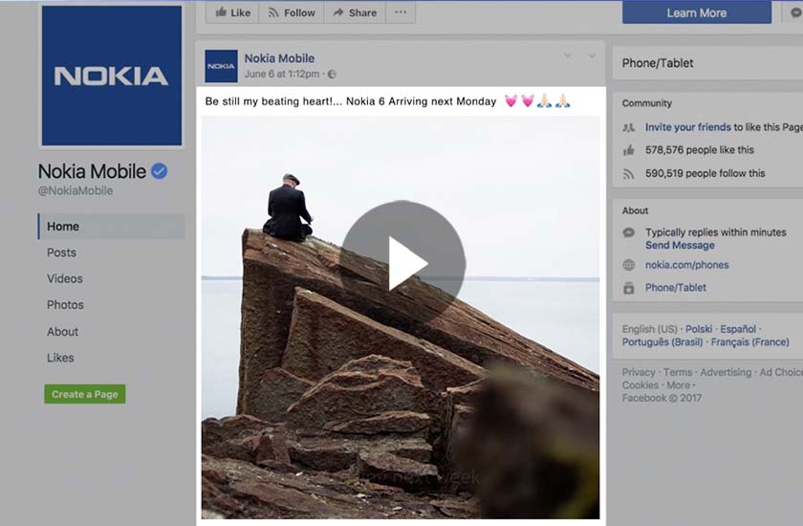Click the post timestamp June 6 at 1:12pm
Image resolution: width=803 pixels, height=526 pixels.
pos(282,74)
